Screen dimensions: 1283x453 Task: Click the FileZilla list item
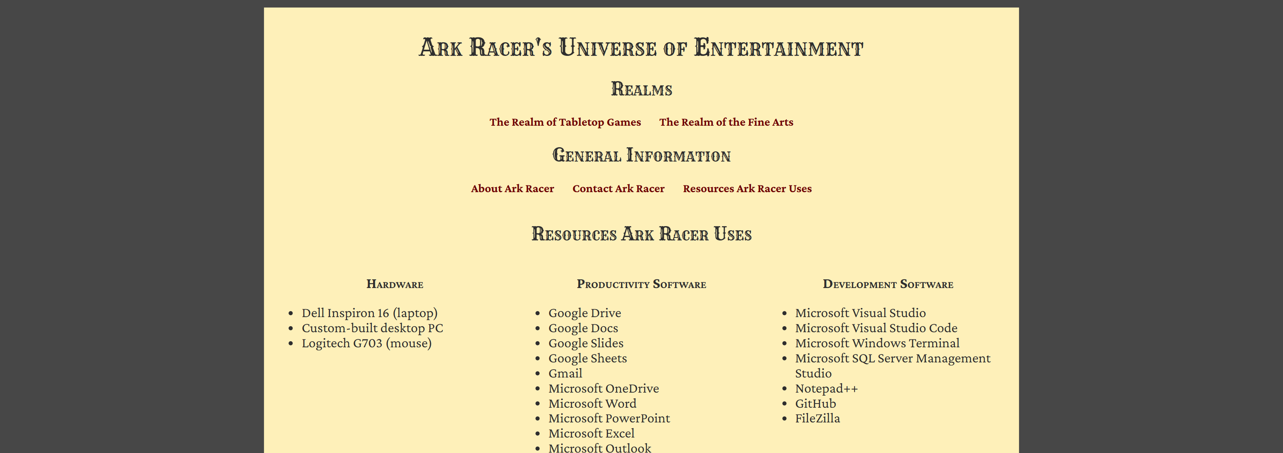817,418
